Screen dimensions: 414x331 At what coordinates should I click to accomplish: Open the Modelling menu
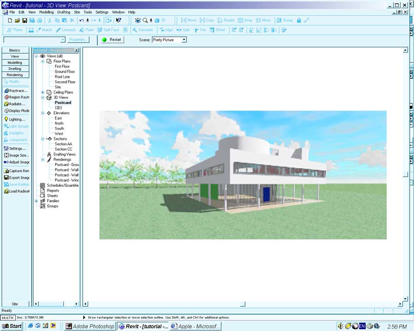tap(46, 12)
